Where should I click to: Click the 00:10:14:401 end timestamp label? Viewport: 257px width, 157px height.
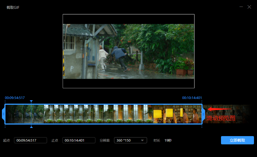(x=192, y=98)
